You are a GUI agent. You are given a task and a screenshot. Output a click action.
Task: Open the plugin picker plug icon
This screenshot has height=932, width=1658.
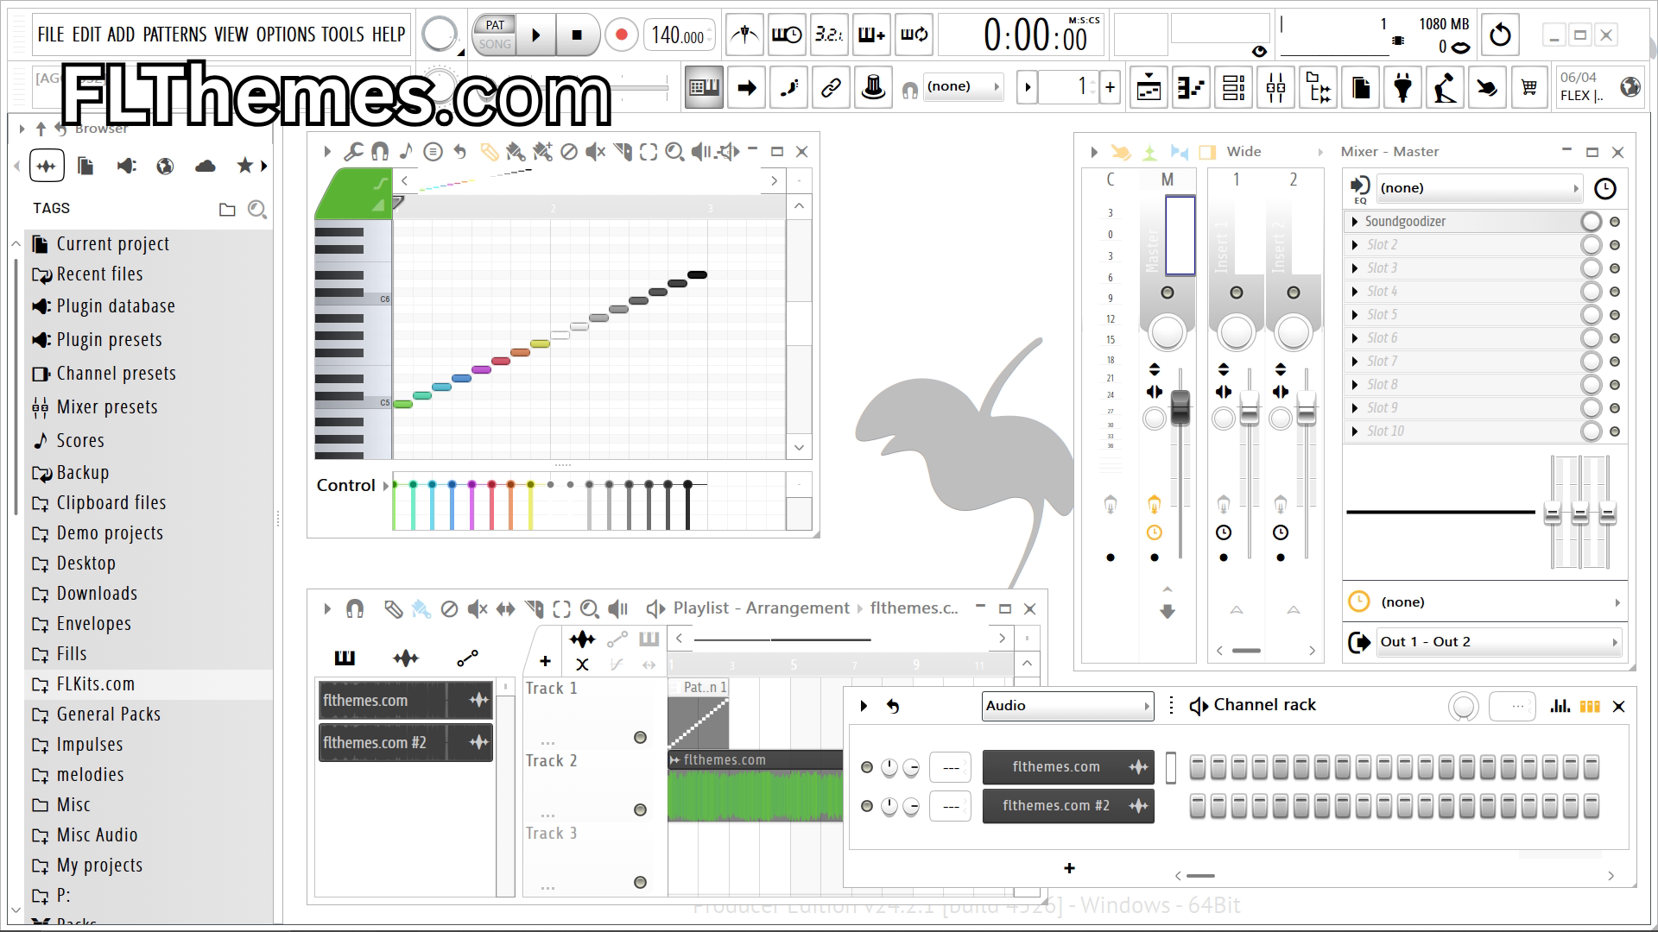pyautogui.click(x=1403, y=87)
